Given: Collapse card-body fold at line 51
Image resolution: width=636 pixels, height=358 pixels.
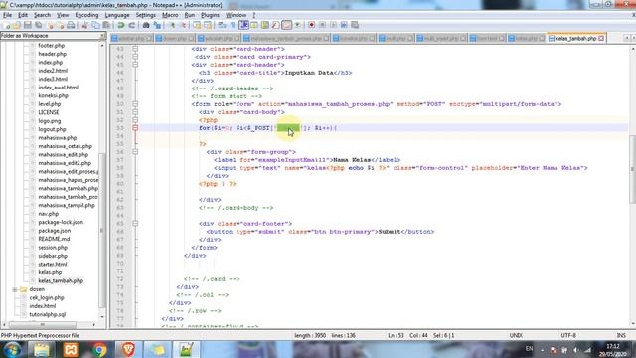Looking at the screenshot, I should point(135,112).
